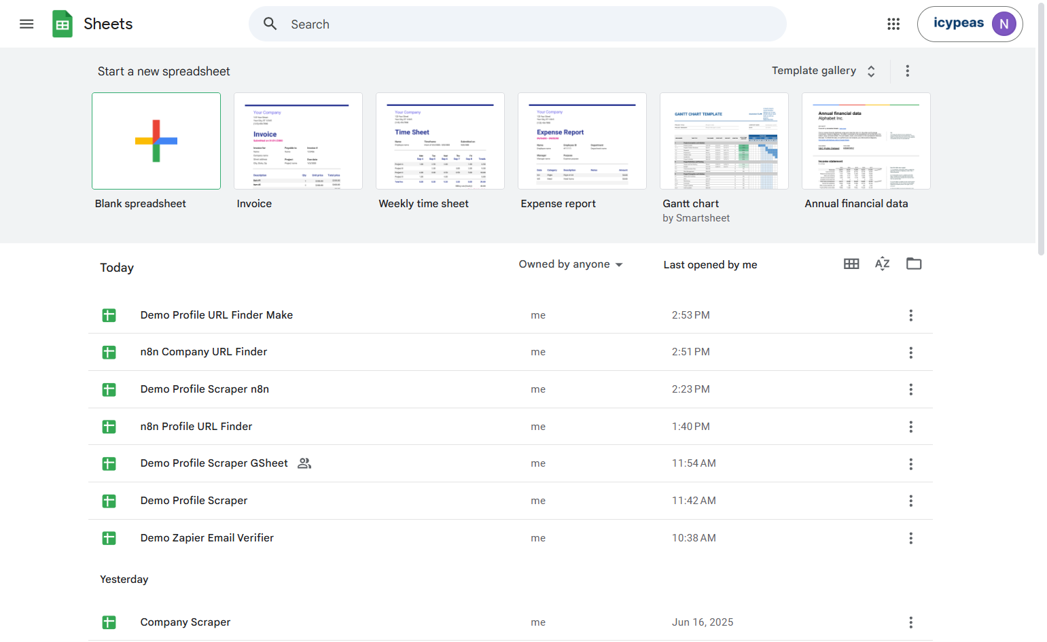1047x642 pixels.
Task: Choose the Expense report template
Action: (x=582, y=141)
